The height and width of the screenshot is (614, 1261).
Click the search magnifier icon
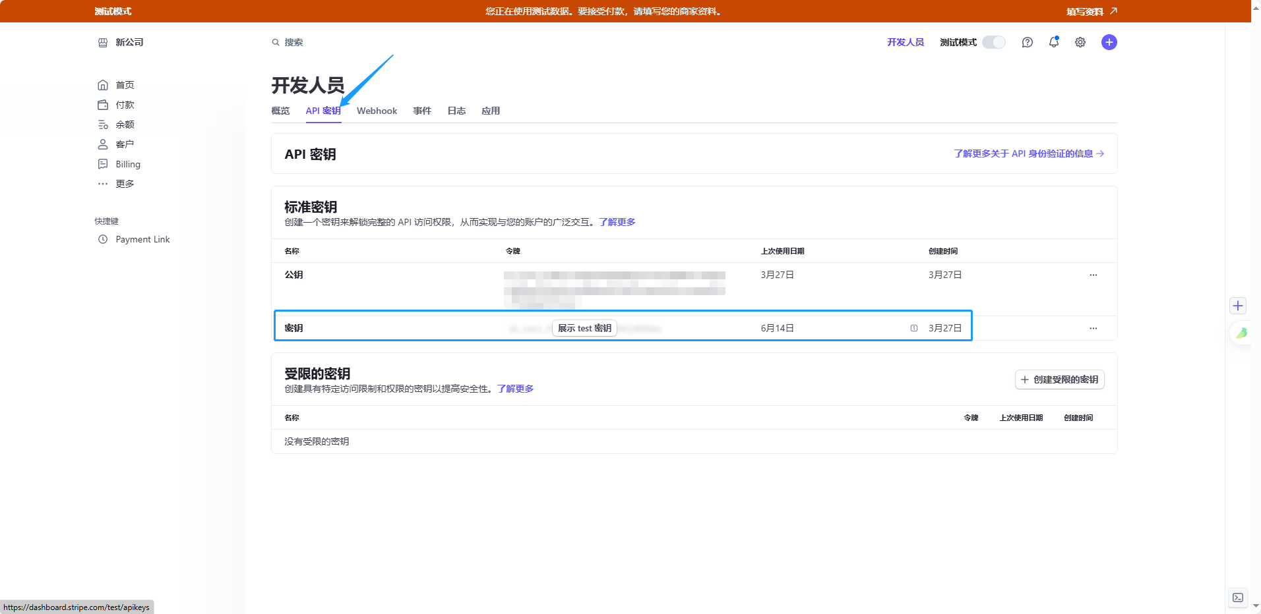pyautogui.click(x=276, y=42)
